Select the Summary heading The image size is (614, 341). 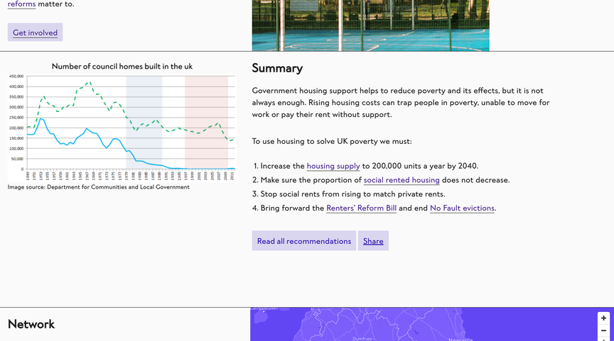(x=277, y=68)
